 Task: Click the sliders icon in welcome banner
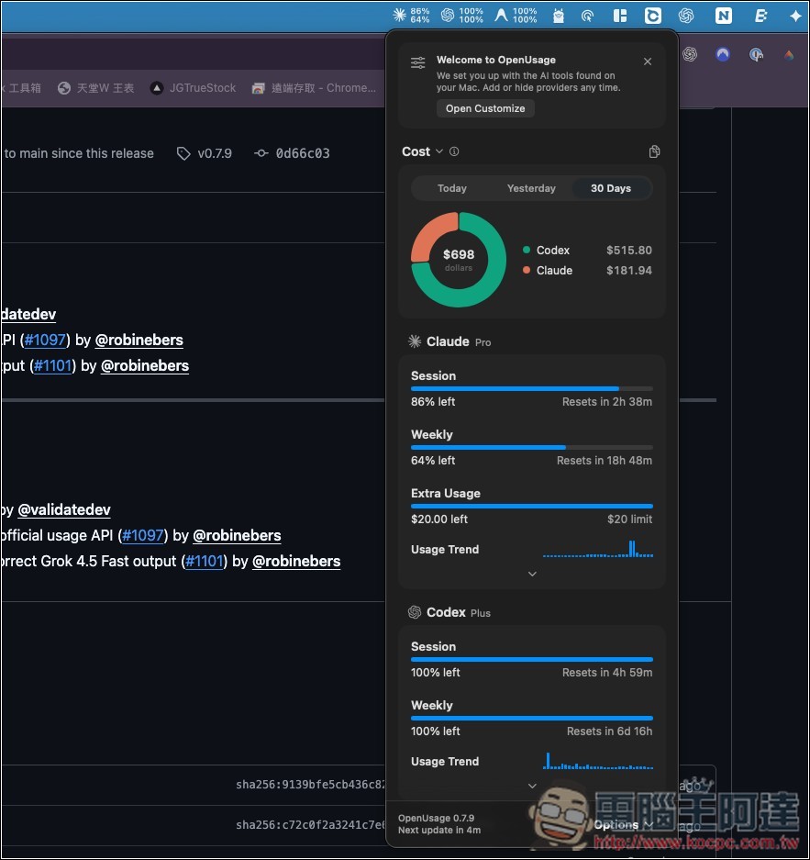click(417, 62)
